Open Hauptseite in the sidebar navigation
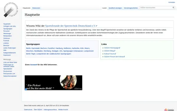The width and height of the screenshot is (177, 111). [x=7, y=24]
